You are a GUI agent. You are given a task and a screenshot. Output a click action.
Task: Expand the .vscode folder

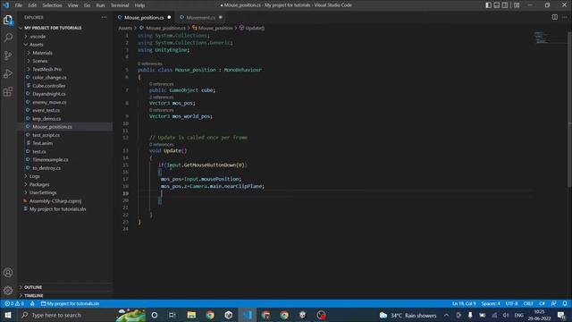coord(36,37)
